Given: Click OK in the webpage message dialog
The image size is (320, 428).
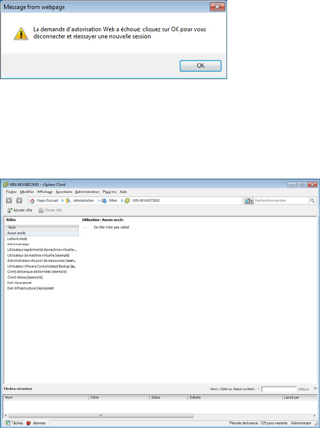Looking at the screenshot, I should tap(200, 66).
